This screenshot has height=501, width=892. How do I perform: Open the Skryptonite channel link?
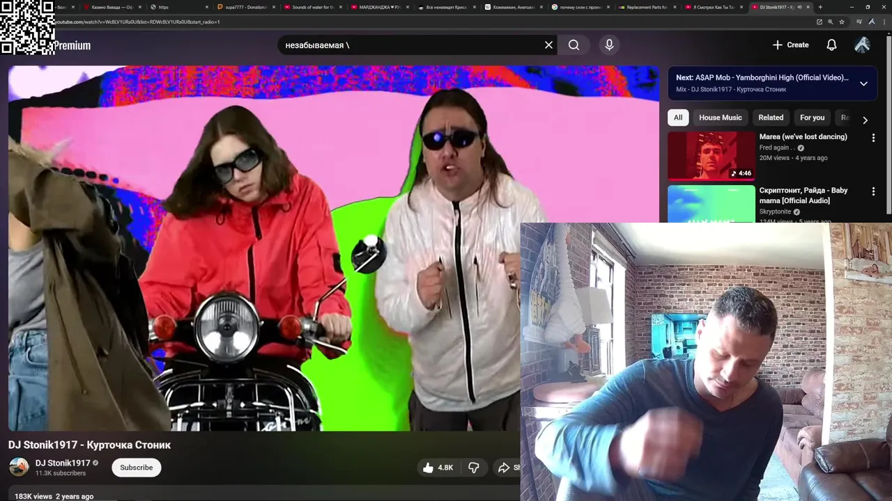[x=775, y=212]
